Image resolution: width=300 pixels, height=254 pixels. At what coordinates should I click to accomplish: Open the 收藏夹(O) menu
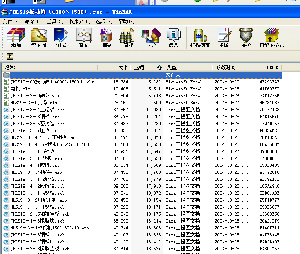[x=80, y=22]
